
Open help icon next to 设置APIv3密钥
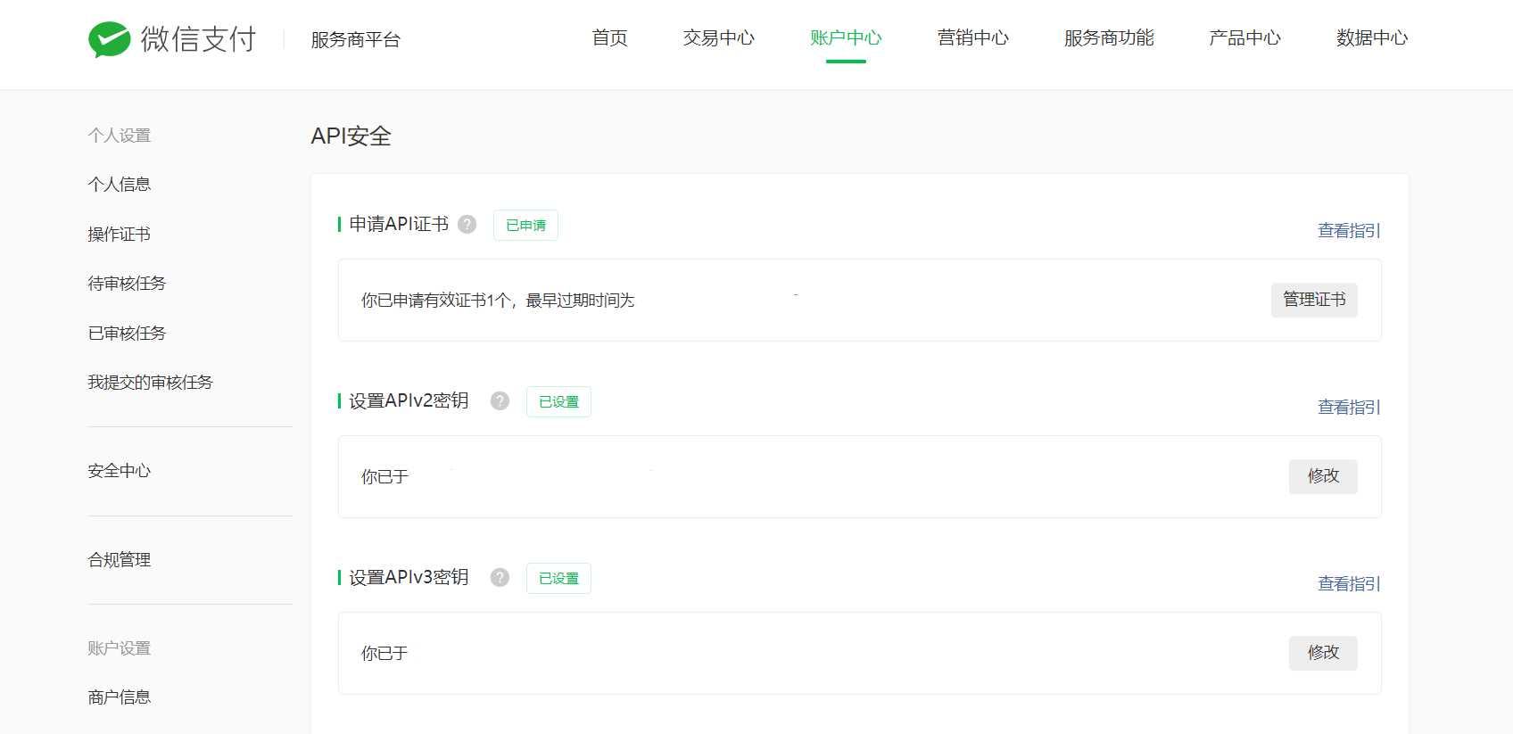click(500, 578)
